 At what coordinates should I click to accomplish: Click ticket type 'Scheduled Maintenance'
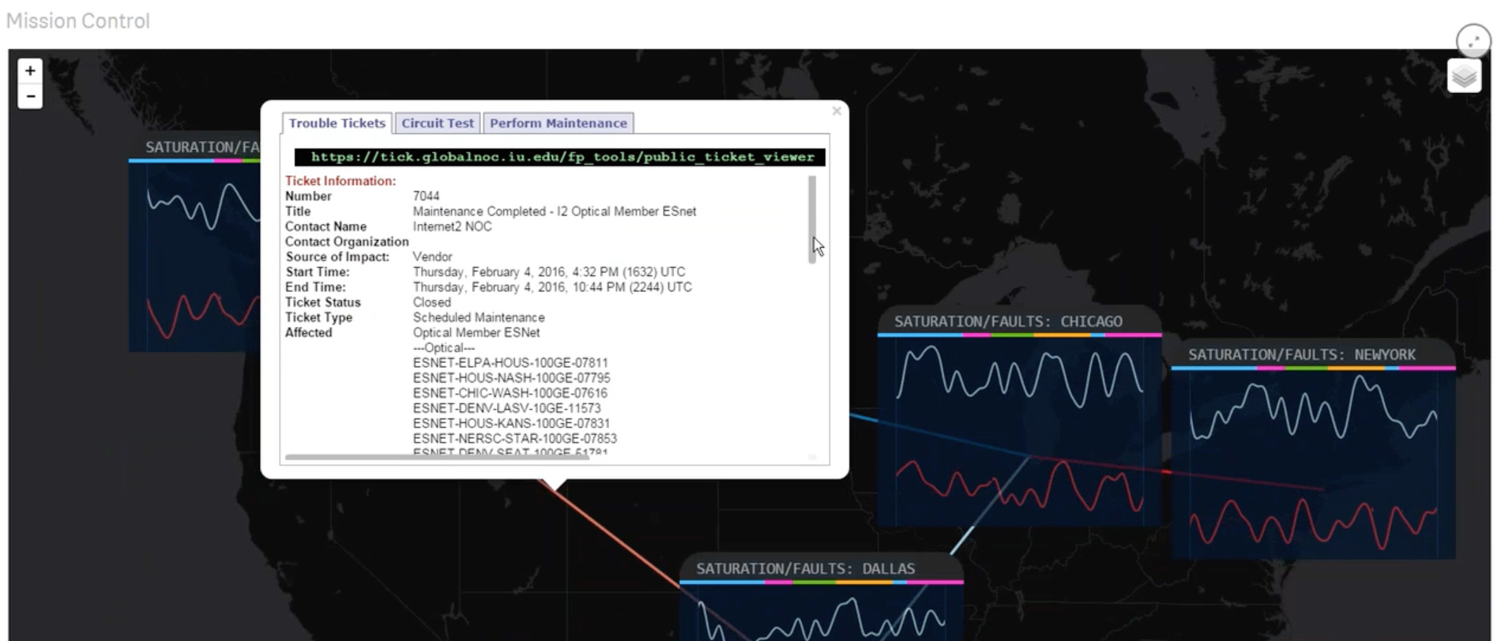478,317
